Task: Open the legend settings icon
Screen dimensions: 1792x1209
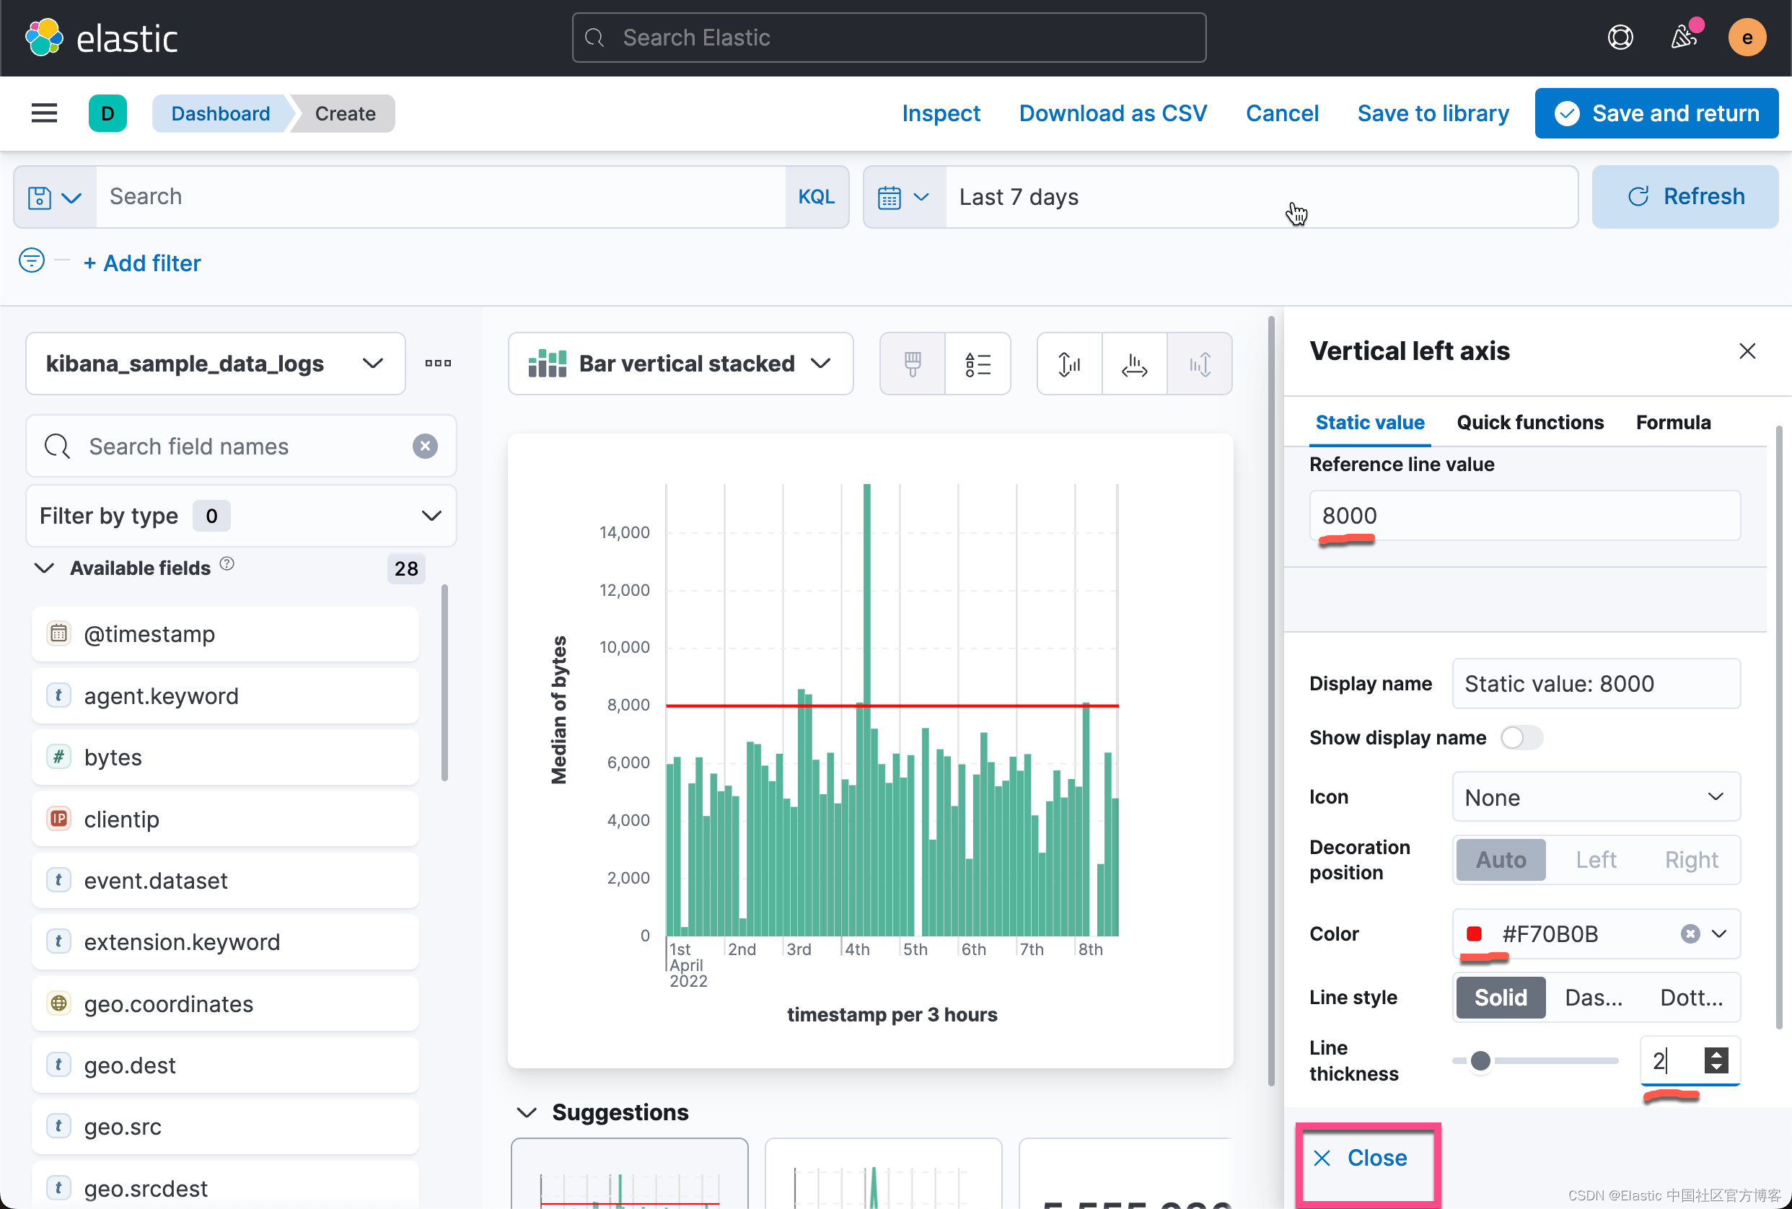Action: [977, 364]
